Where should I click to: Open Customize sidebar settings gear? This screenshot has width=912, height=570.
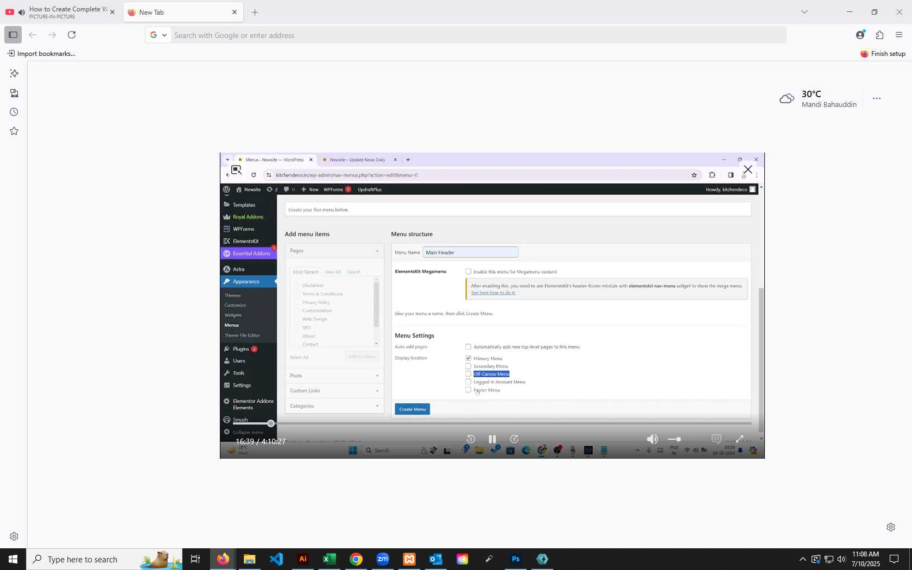(14, 536)
